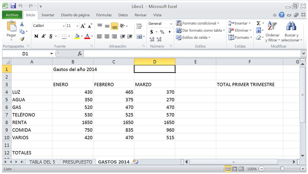Open the Archivo tab
The image size is (308, 174).
click(x=12, y=15)
